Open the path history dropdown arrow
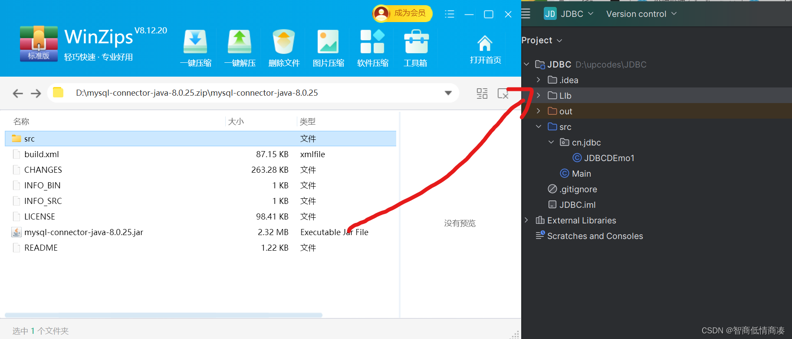The image size is (792, 339). 448,93
